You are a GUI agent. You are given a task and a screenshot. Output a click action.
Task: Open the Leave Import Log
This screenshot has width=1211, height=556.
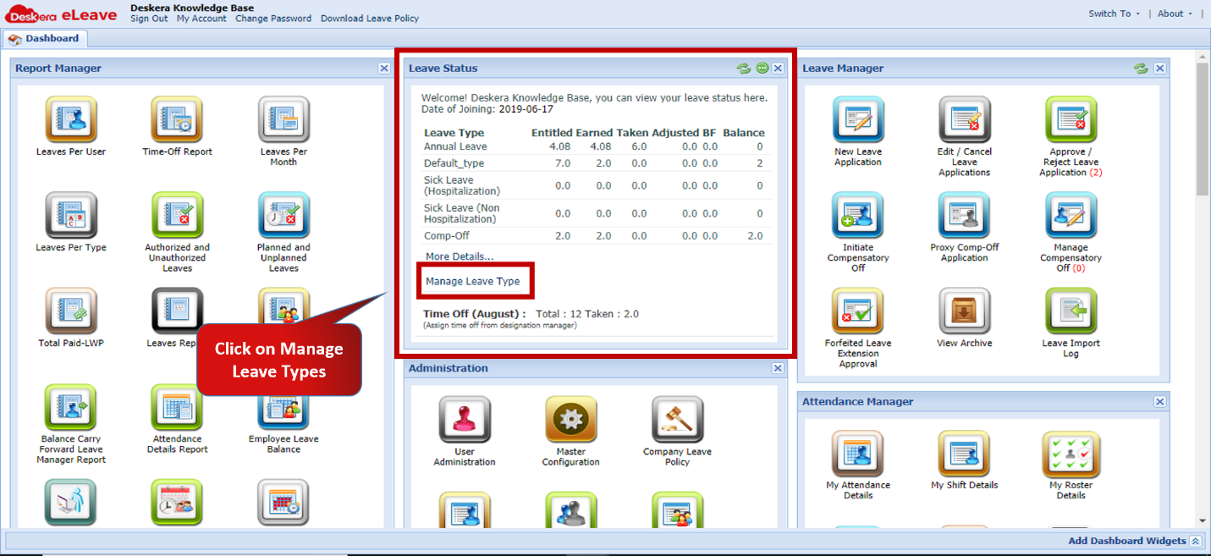(1071, 311)
